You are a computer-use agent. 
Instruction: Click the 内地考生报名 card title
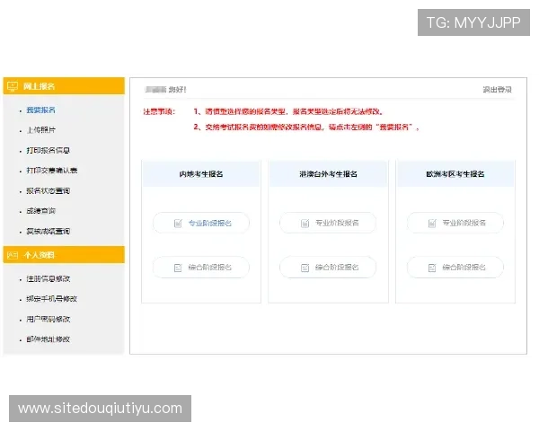tap(201, 174)
